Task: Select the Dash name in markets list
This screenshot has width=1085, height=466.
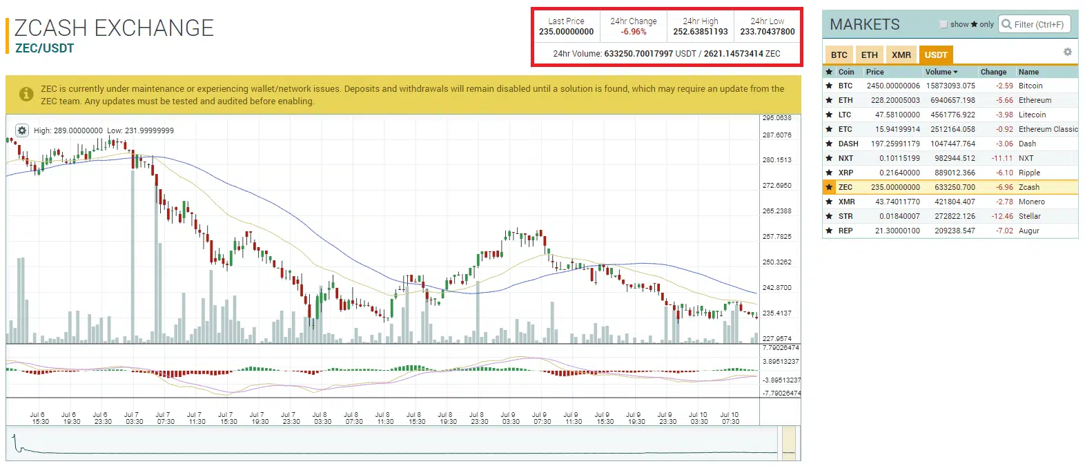Action: [1027, 144]
